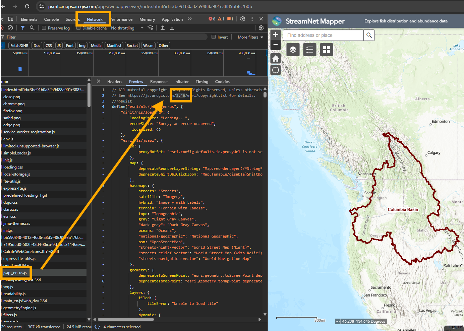Open network conditions Wi-Fi icon
The width and height of the screenshot is (464, 331).
pyautogui.click(x=151, y=28)
